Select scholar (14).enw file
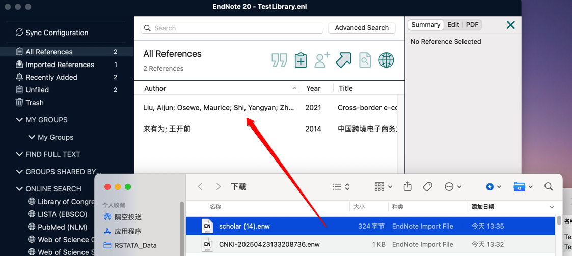 coord(371,226)
